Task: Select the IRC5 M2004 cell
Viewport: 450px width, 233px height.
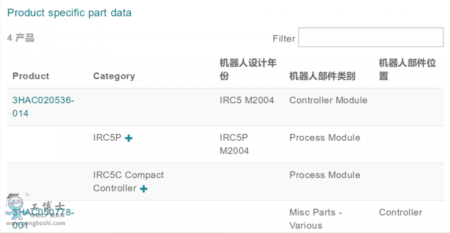Action: (x=247, y=100)
